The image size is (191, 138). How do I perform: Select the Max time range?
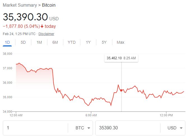120,42
